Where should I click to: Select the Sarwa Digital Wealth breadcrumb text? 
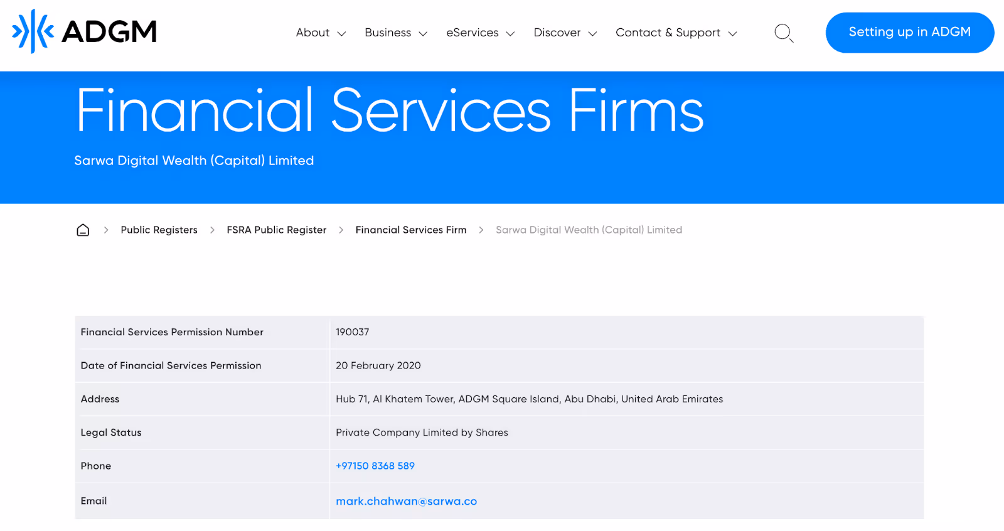pyautogui.click(x=589, y=230)
